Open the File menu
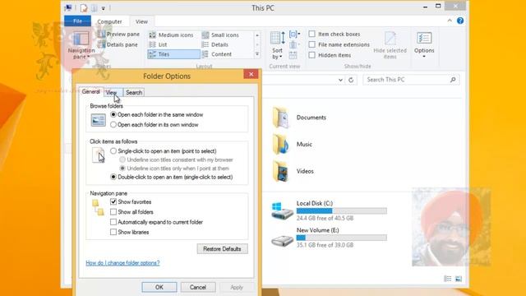The height and width of the screenshot is (296, 526). (x=77, y=21)
